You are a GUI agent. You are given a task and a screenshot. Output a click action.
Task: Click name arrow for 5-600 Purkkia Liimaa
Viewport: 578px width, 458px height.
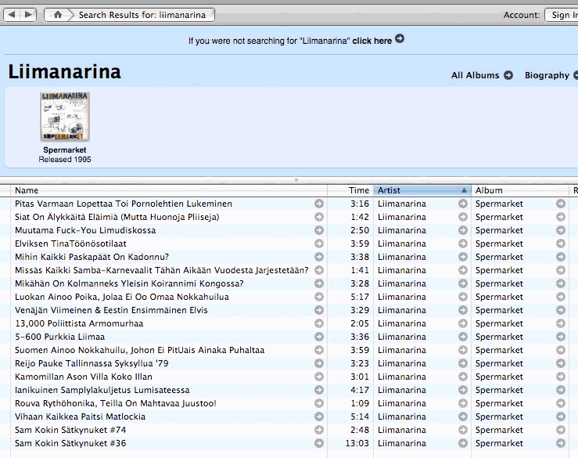[318, 337]
